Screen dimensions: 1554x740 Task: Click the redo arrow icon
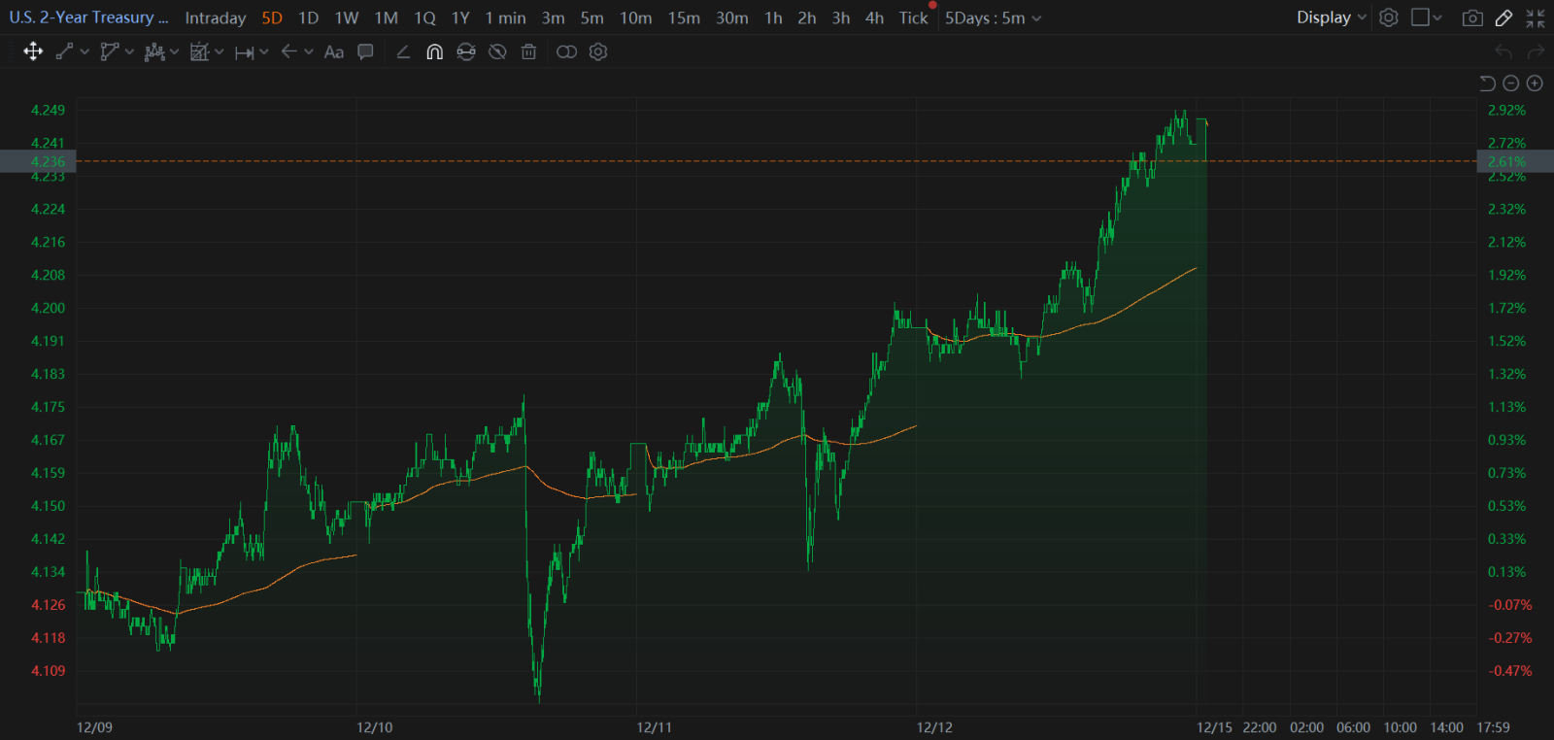(1536, 51)
